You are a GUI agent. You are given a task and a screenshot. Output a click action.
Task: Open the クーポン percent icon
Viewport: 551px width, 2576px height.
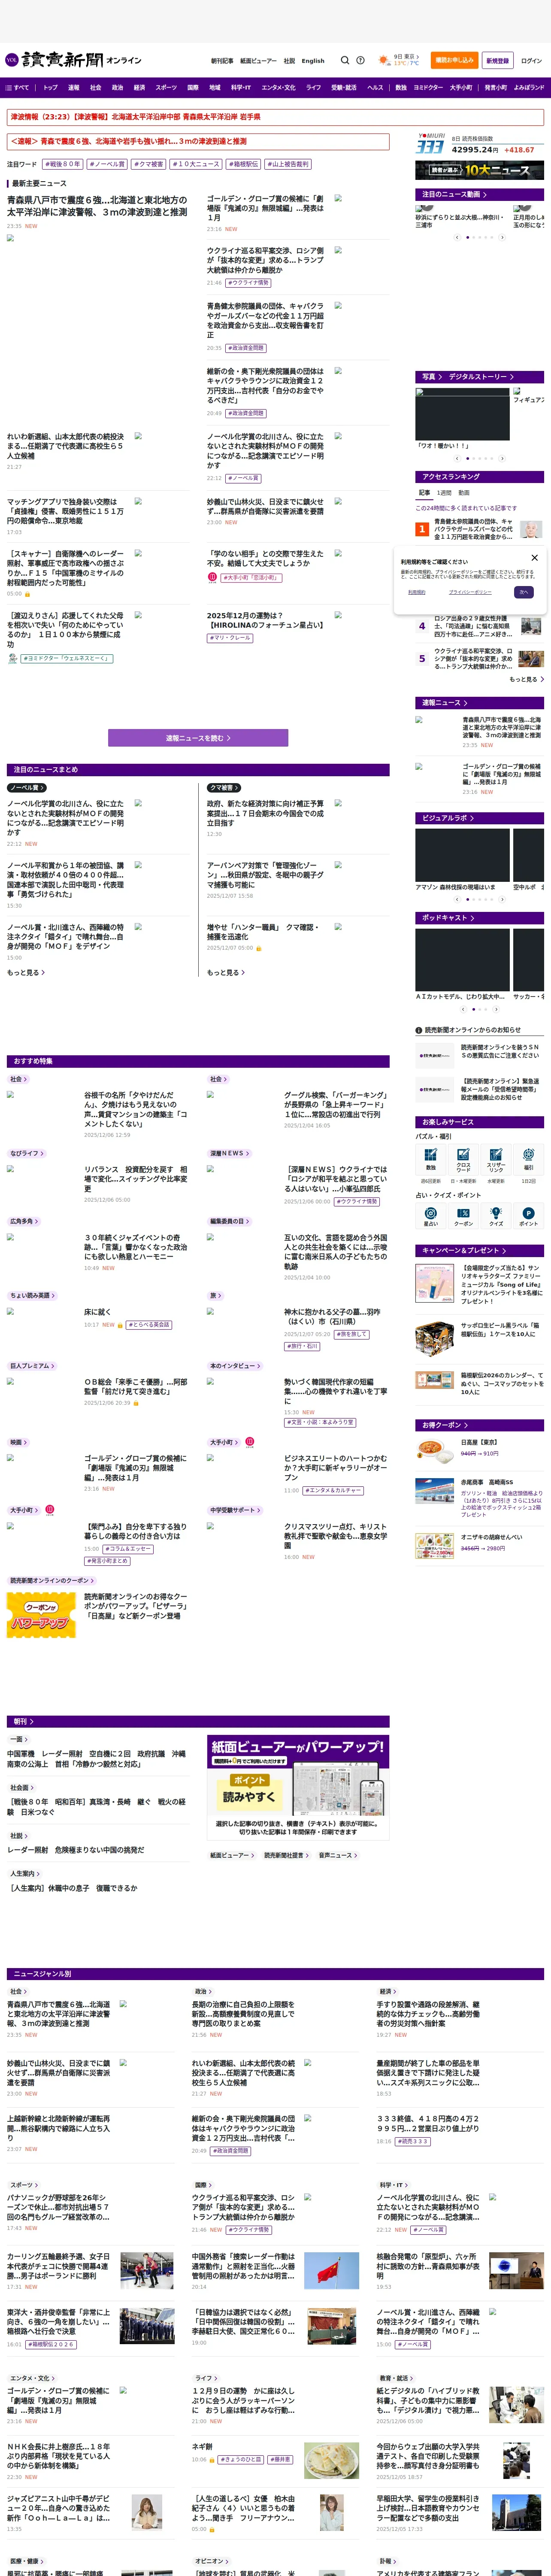click(463, 1213)
